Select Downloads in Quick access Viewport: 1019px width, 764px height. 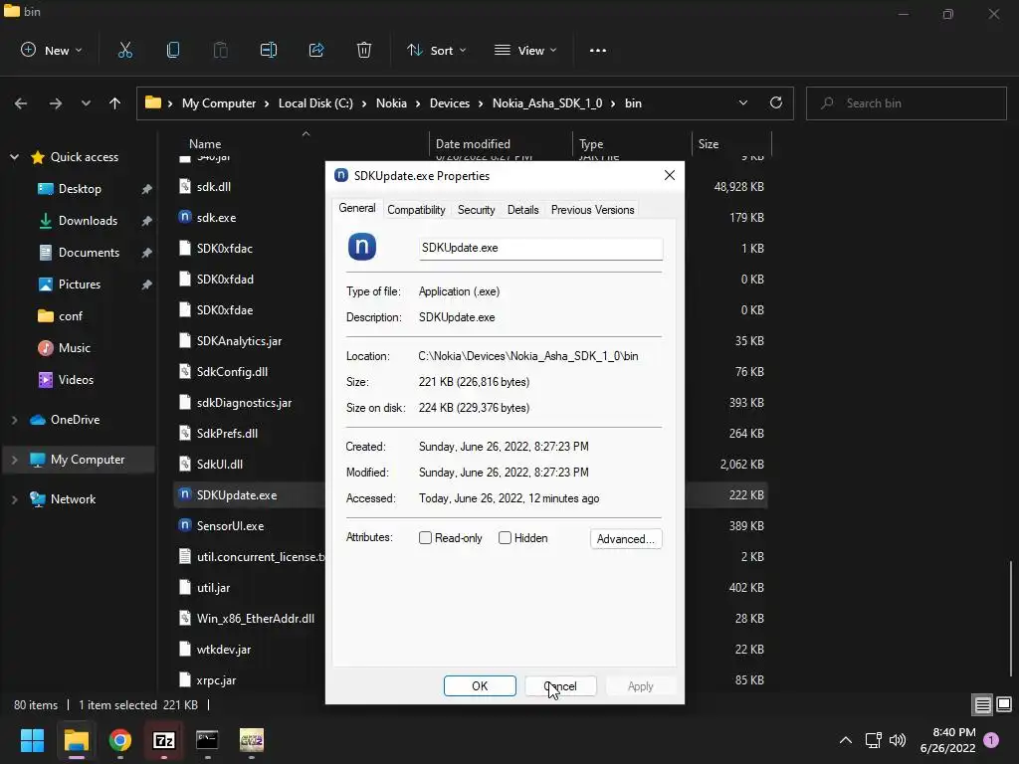(x=88, y=221)
